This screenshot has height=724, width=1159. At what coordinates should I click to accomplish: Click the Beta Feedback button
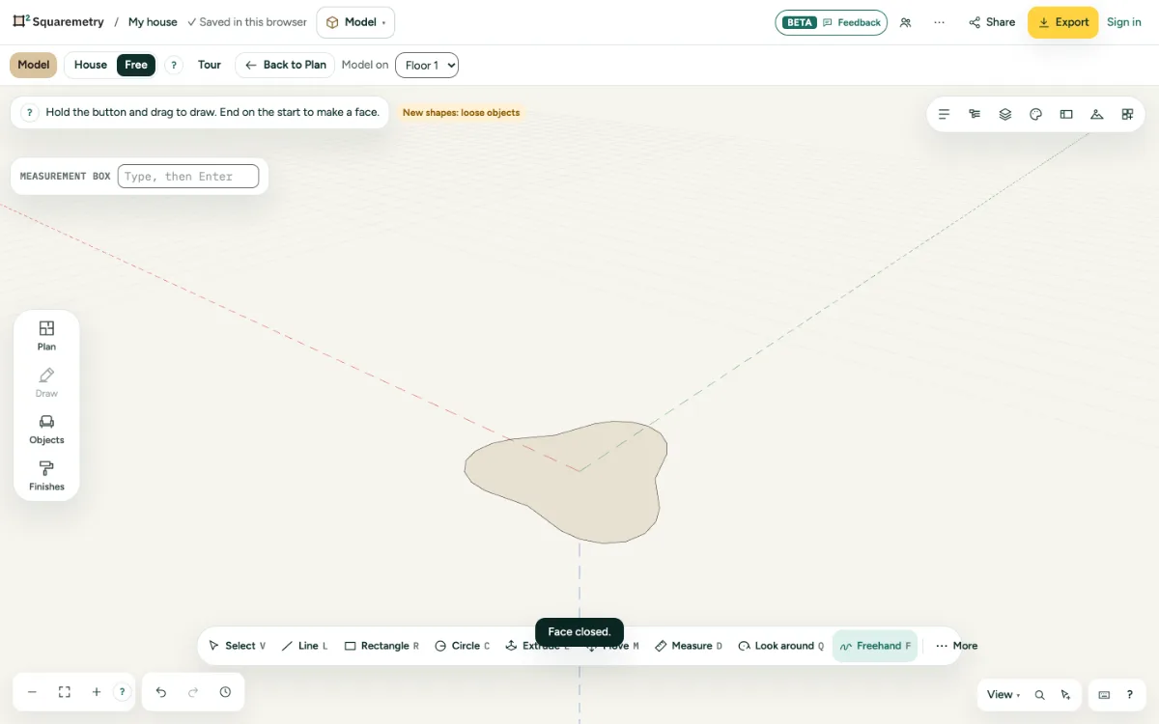832,22
